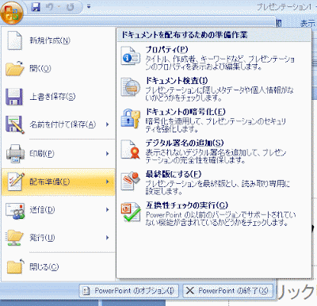Click the プロパティ(P) info document icon
The height and width of the screenshot is (306, 317).
[x=131, y=55]
